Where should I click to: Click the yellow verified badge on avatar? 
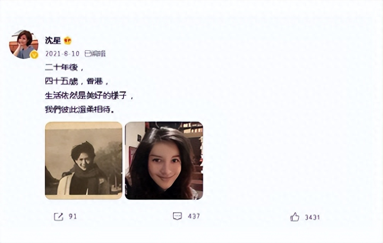(35, 55)
